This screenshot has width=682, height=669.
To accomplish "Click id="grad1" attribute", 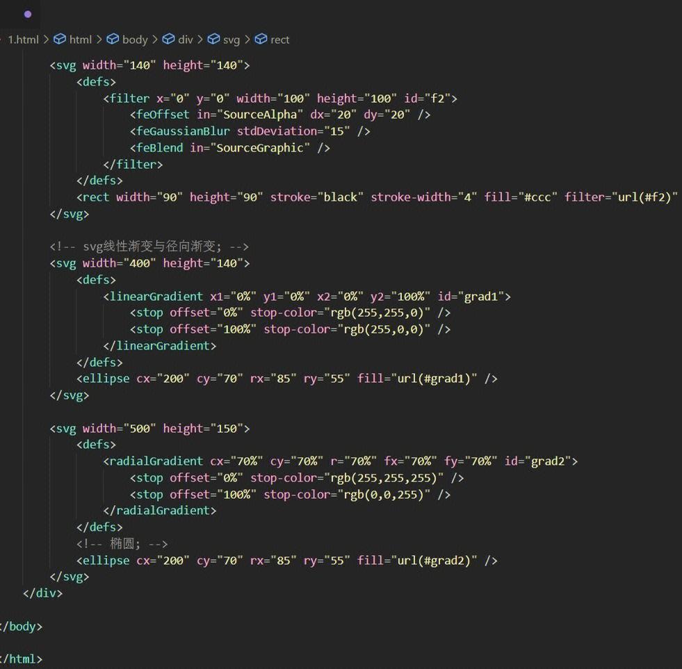I will [x=471, y=297].
